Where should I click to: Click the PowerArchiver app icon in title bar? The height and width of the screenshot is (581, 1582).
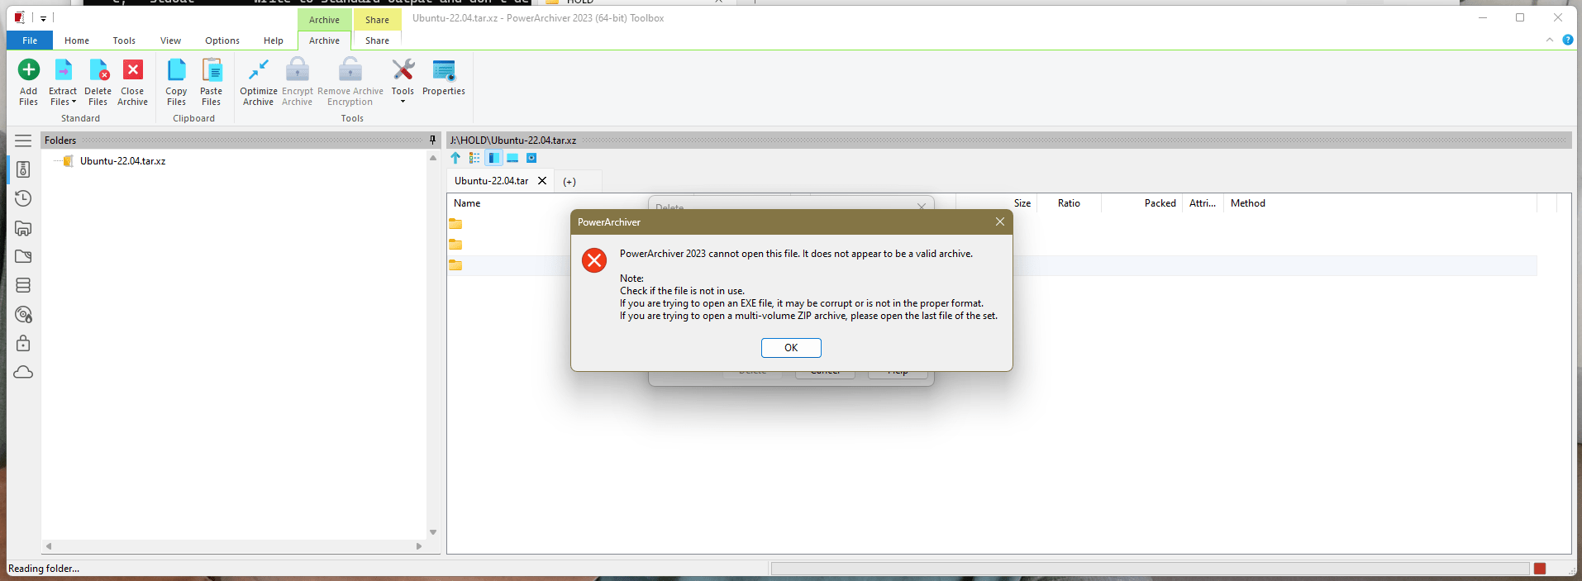pyautogui.click(x=20, y=17)
